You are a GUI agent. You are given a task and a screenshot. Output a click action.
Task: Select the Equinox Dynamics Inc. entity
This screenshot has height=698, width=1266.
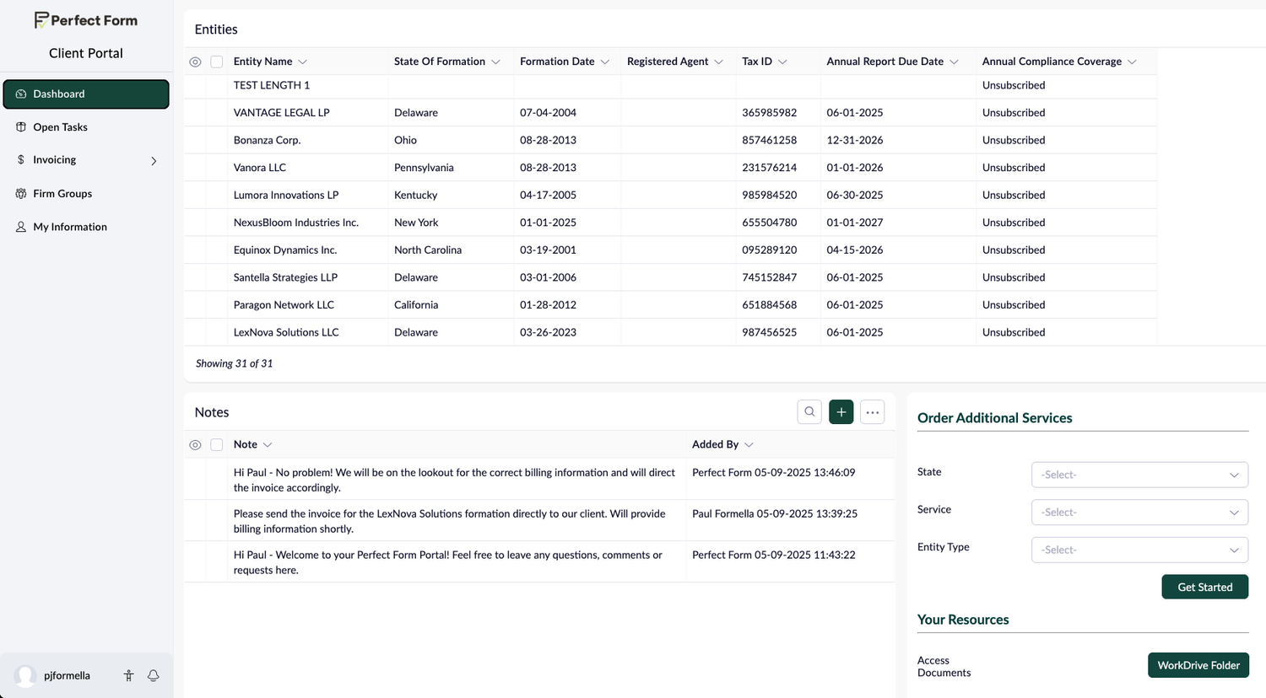coord(285,250)
